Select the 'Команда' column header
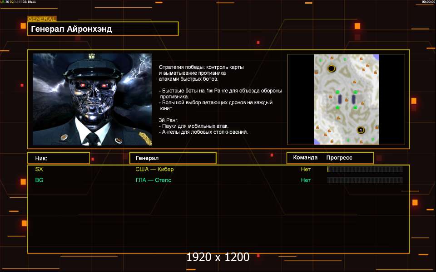The width and height of the screenshot is (436, 272). [305, 158]
